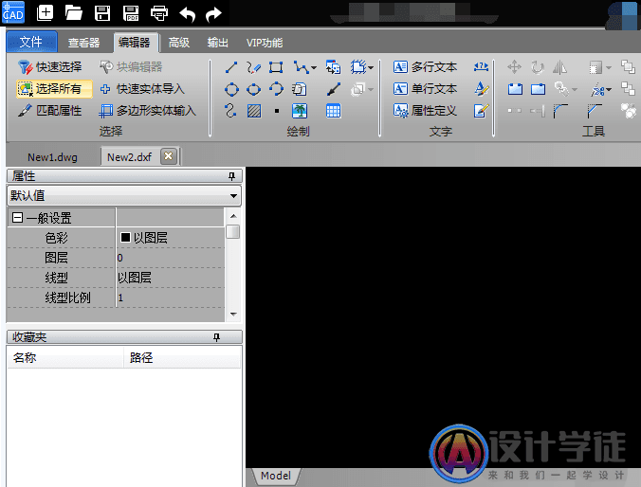Click the edit text icon with page and pencil
Image resolution: width=641 pixels, height=487 pixels.
click(x=481, y=111)
